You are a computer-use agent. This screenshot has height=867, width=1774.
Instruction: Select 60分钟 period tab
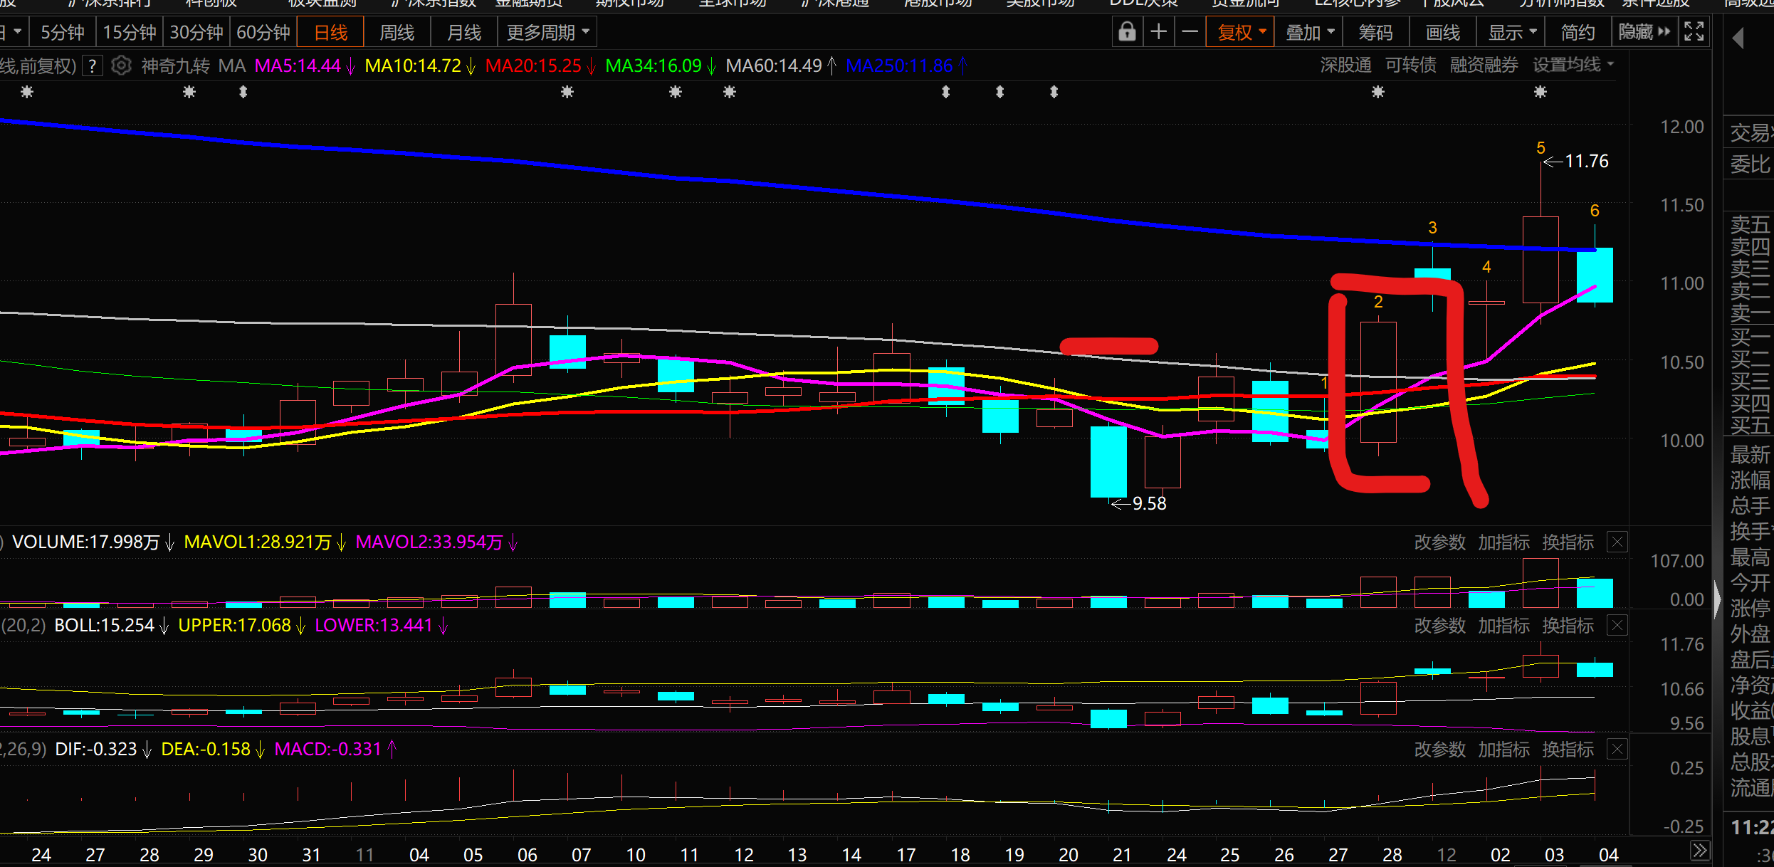[x=263, y=32]
